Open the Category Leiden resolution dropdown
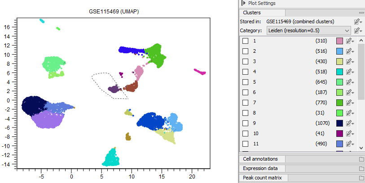Screen dimensions: 365x183 point(308,30)
